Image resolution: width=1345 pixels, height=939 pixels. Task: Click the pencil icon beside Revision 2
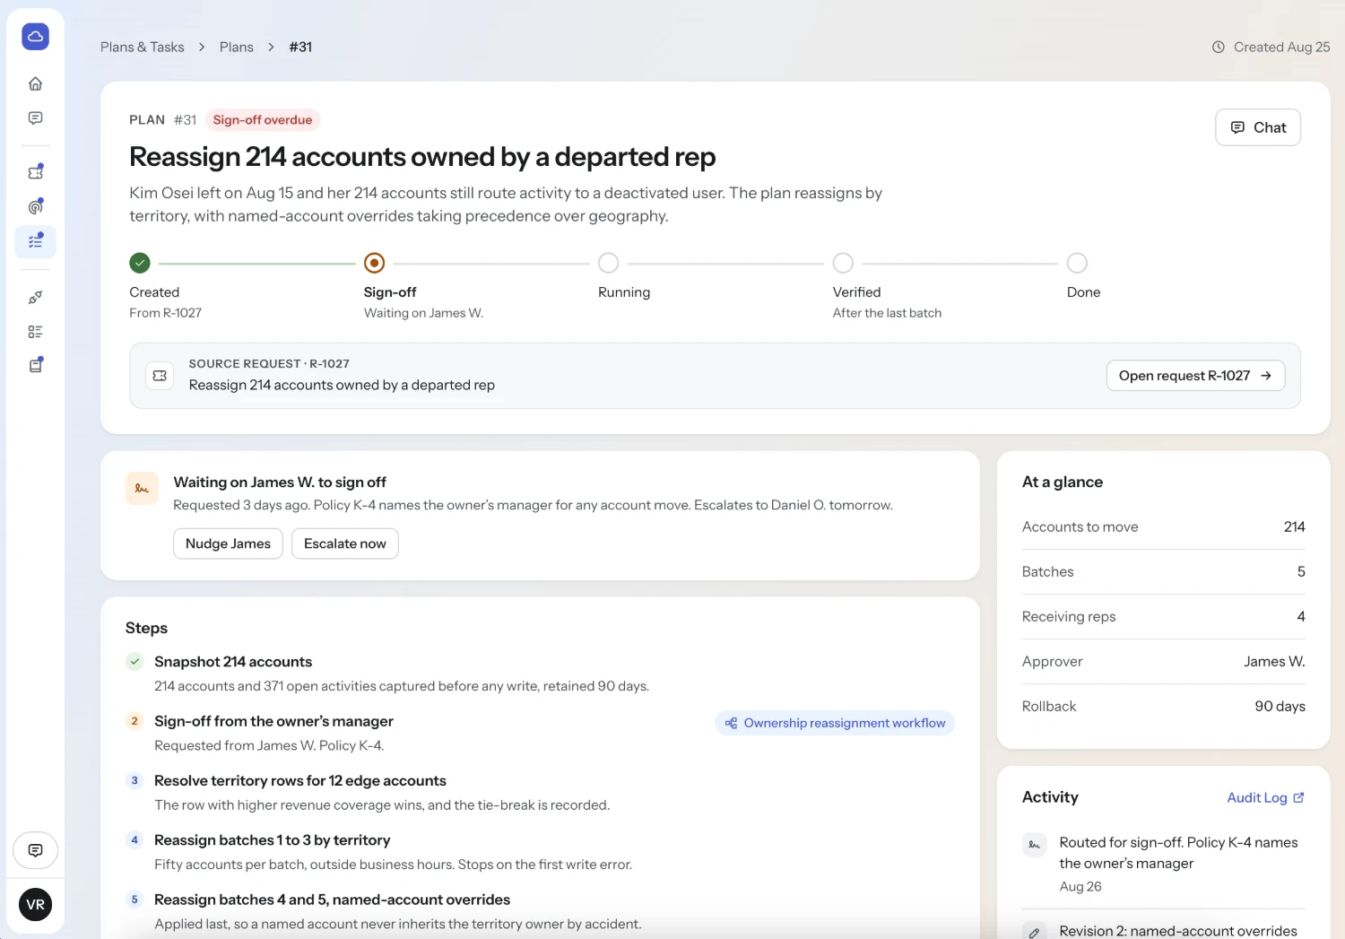(1034, 932)
